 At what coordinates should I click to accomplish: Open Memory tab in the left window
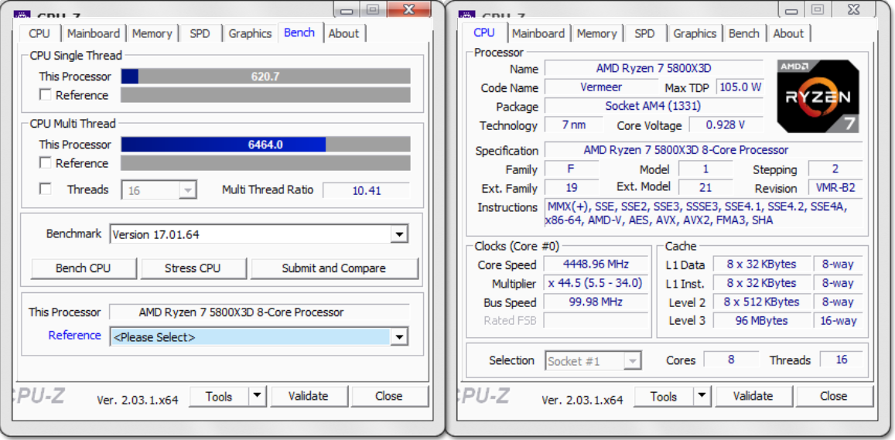[152, 34]
